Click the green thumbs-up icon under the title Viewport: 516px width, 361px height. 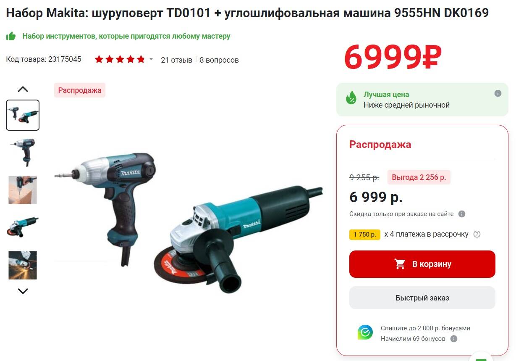(x=11, y=36)
